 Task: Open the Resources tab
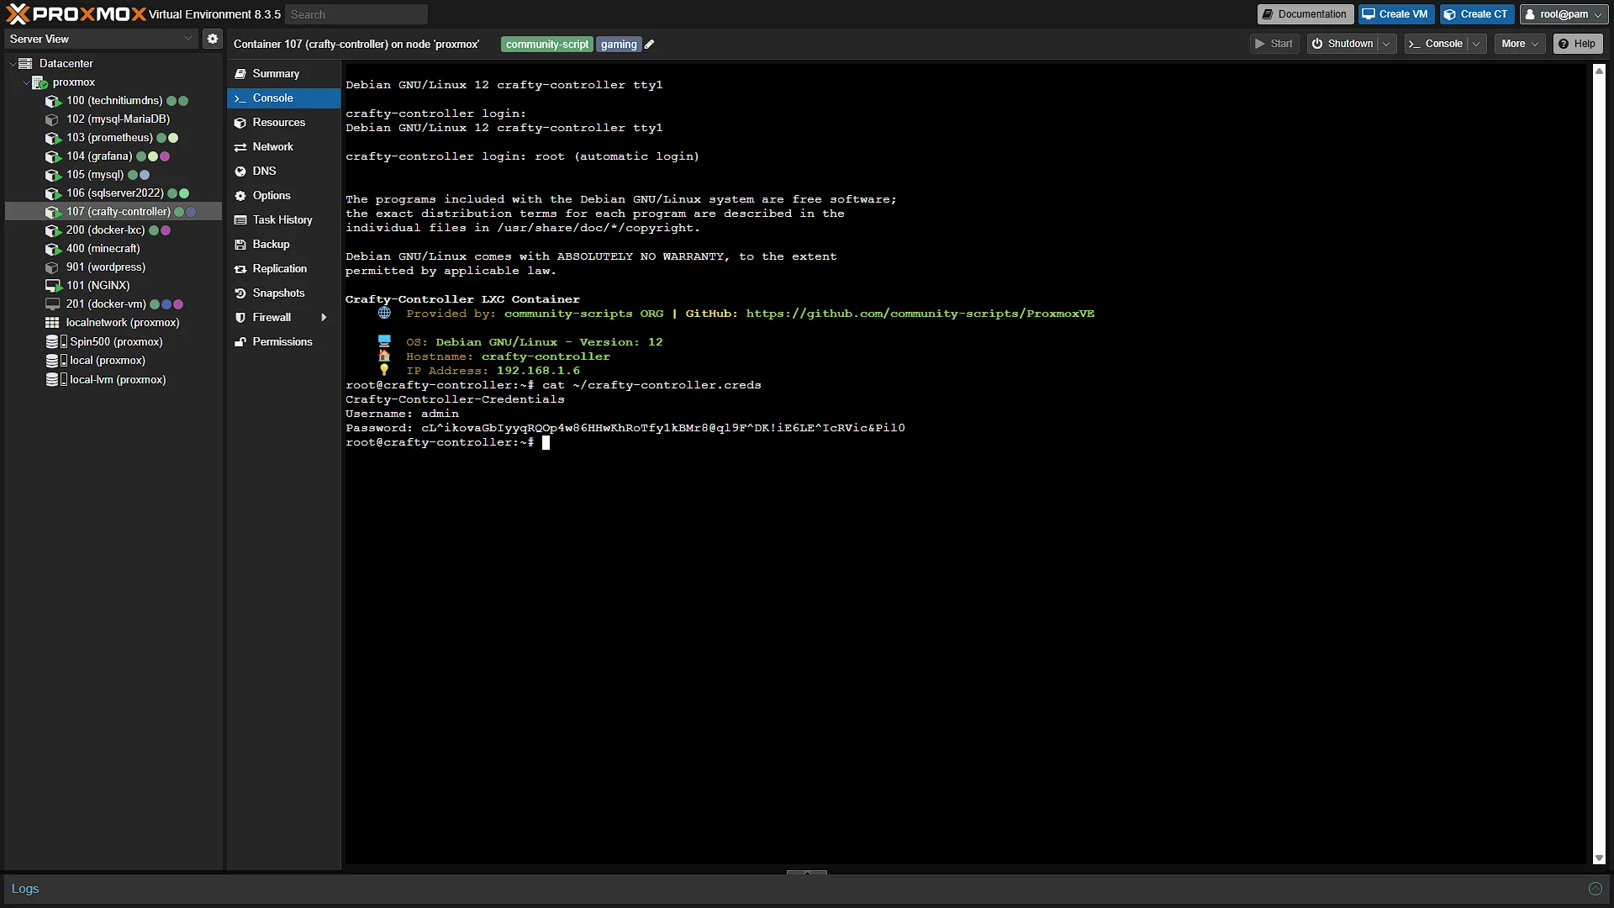283,123
